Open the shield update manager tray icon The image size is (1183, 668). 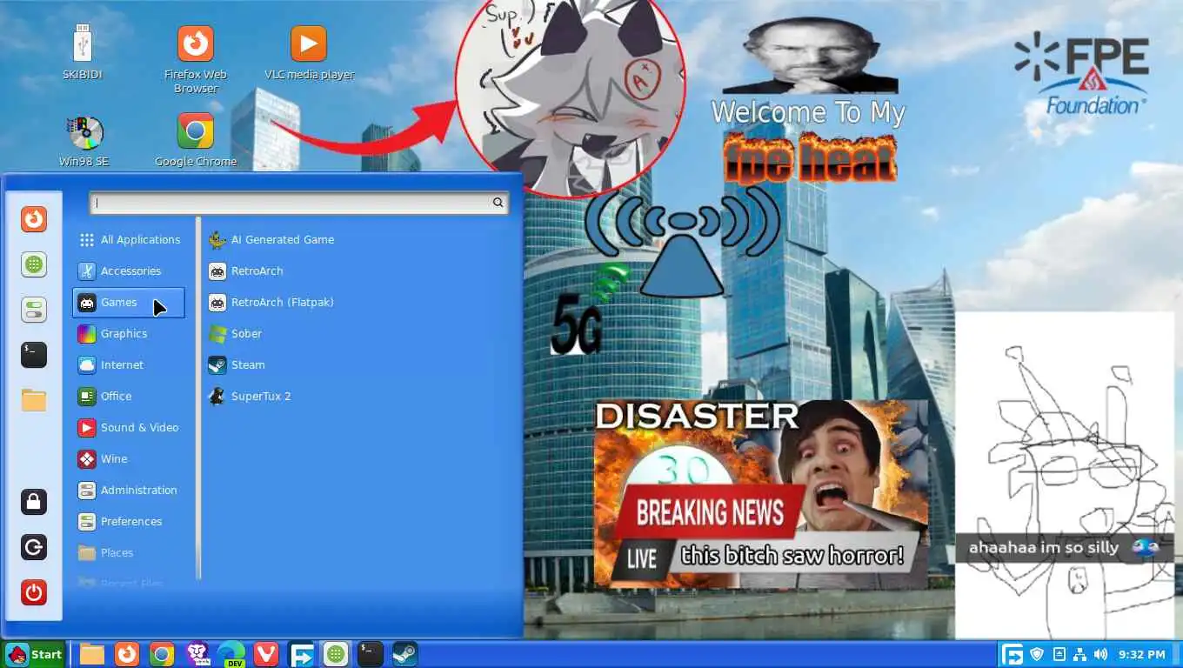[x=1038, y=654]
